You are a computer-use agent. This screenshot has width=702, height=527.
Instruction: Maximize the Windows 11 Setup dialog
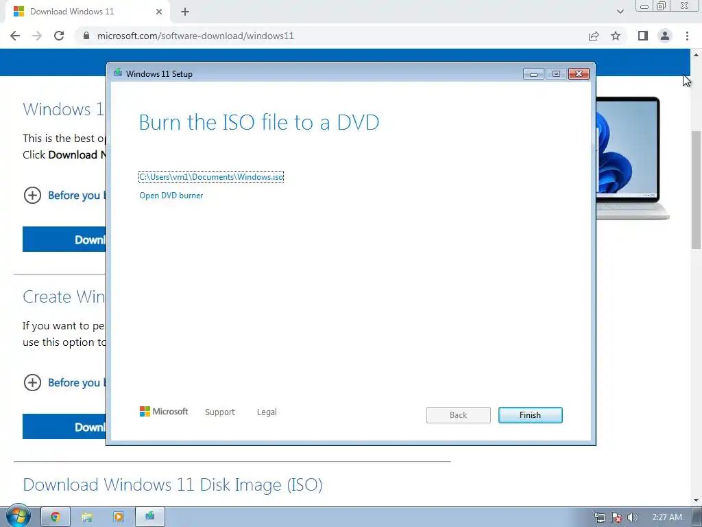[556, 74]
